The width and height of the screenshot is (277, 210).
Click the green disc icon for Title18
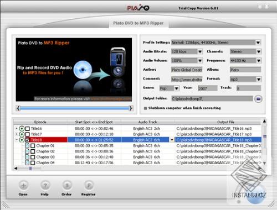coord(22,140)
